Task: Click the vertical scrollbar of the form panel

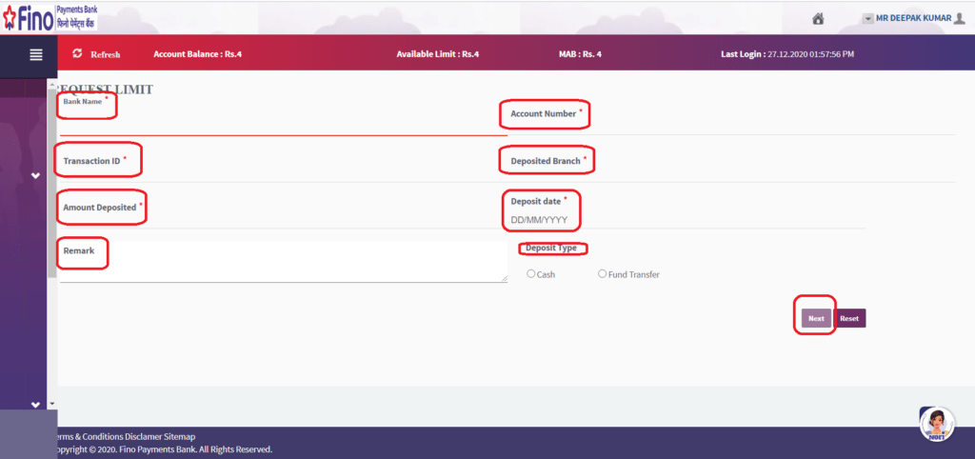Action: tap(52, 184)
